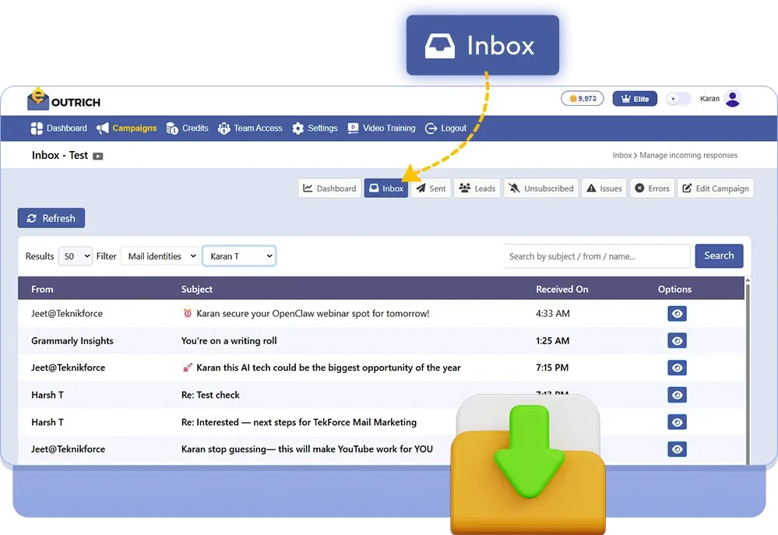View the YouTube work email eye icon
The image size is (778, 535).
(677, 449)
